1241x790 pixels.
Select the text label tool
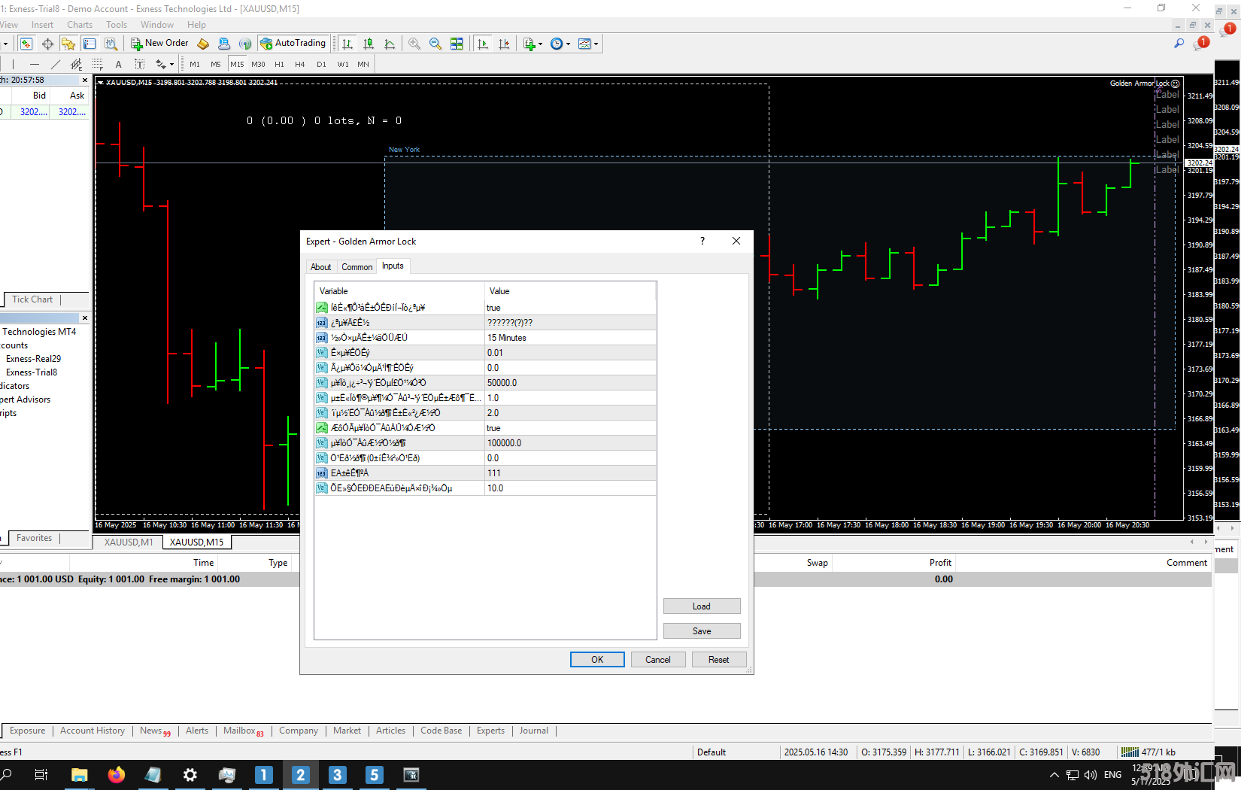139,64
